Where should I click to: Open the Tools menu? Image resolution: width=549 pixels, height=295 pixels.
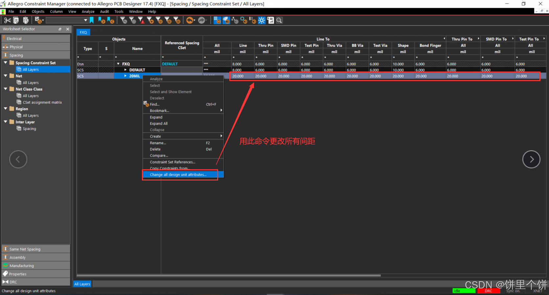coord(119,11)
